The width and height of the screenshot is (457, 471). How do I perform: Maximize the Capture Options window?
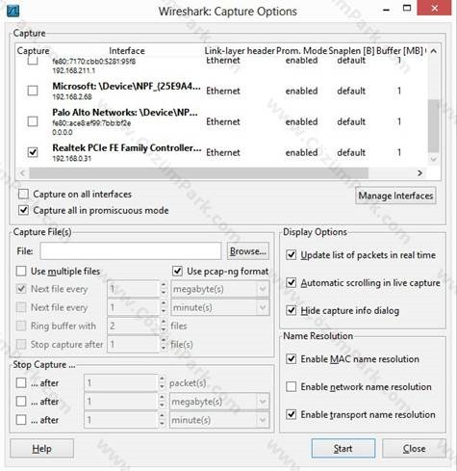point(407,8)
